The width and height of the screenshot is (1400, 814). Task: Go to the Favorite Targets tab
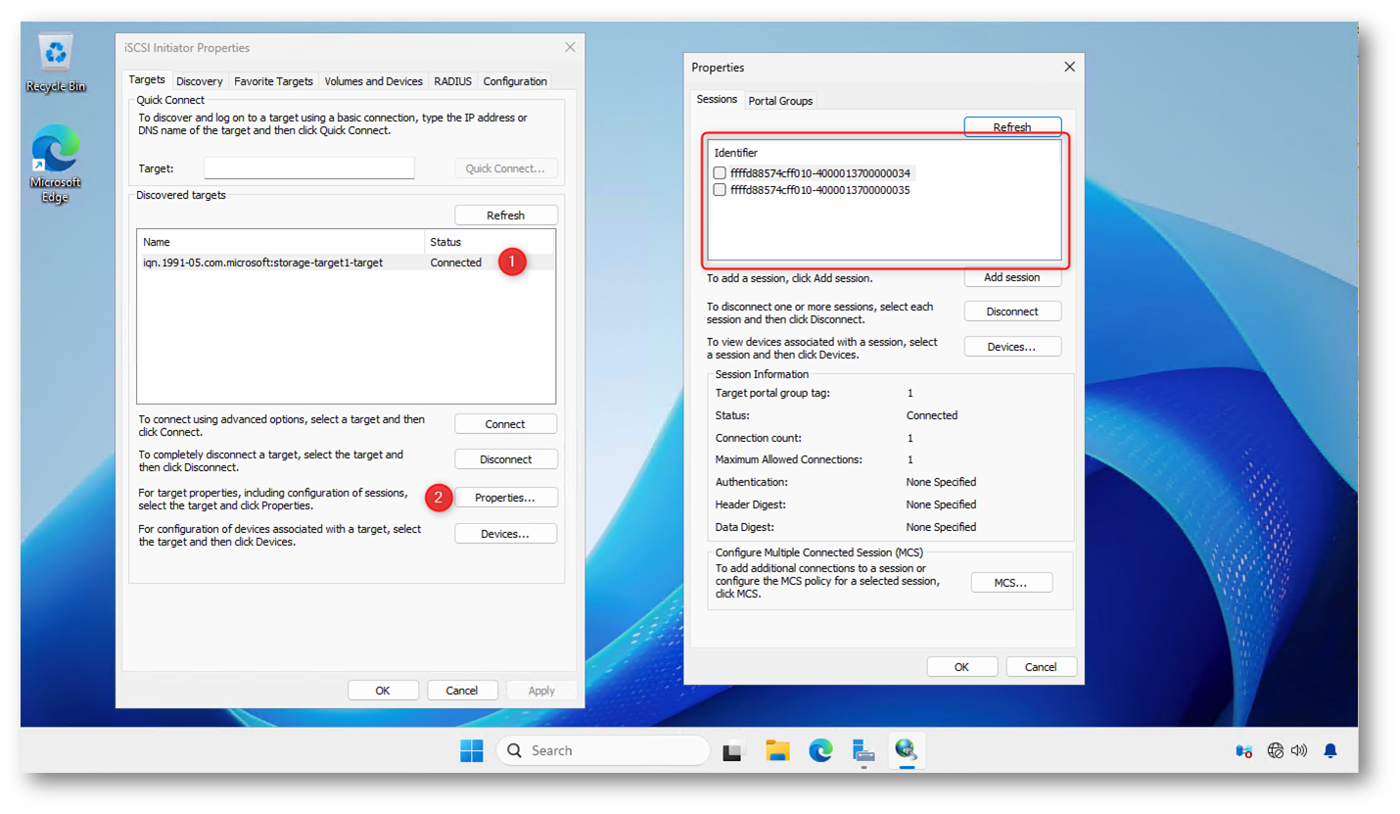pos(273,81)
